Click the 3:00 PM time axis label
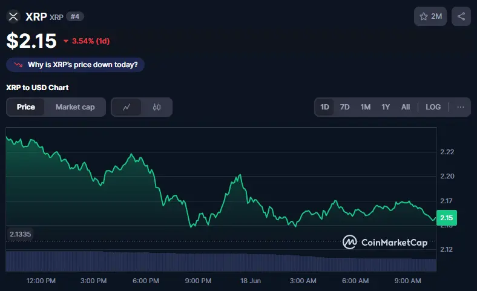Image resolution: width=477 pixels, height=291 pixels. [x=93, y=281]
